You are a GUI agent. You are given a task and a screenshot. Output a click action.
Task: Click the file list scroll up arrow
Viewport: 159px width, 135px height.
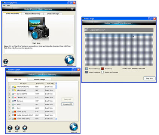(56, 83)
